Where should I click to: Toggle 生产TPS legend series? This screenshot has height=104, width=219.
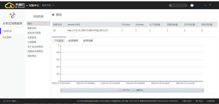[124, 90]
